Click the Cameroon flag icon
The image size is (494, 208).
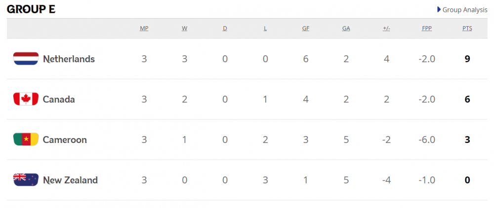[26, 139]
